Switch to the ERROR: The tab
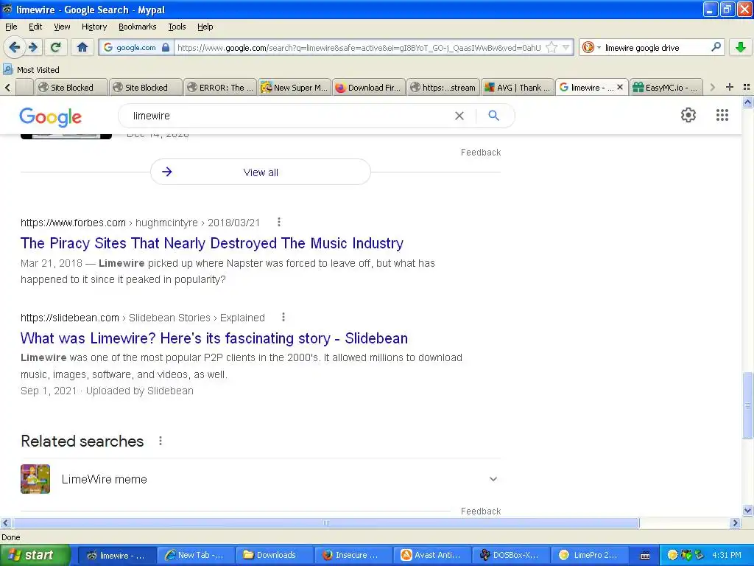This screenshot has height=566, width=754. (220, 88)
